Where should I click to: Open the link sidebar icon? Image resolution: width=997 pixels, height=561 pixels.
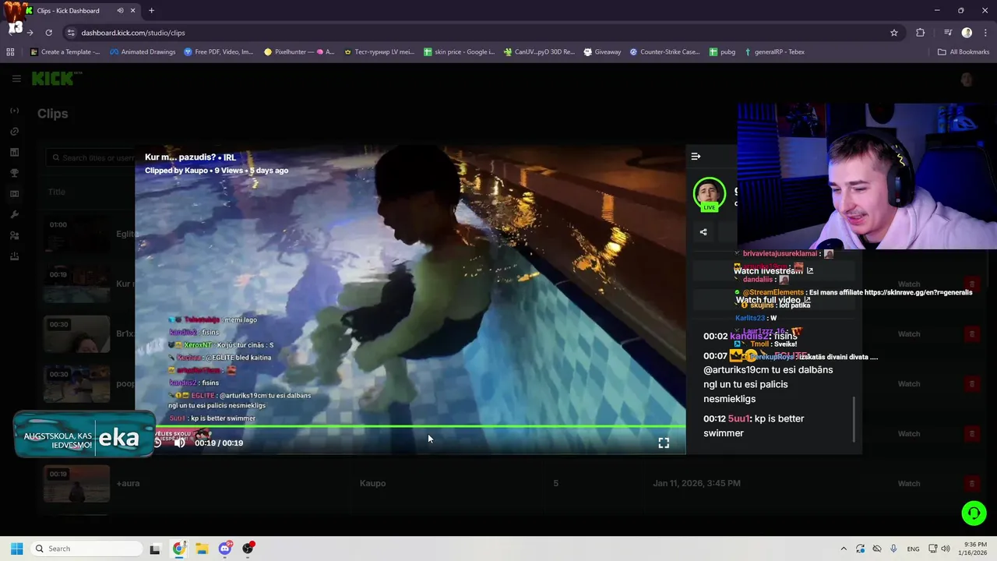[14, 132]
